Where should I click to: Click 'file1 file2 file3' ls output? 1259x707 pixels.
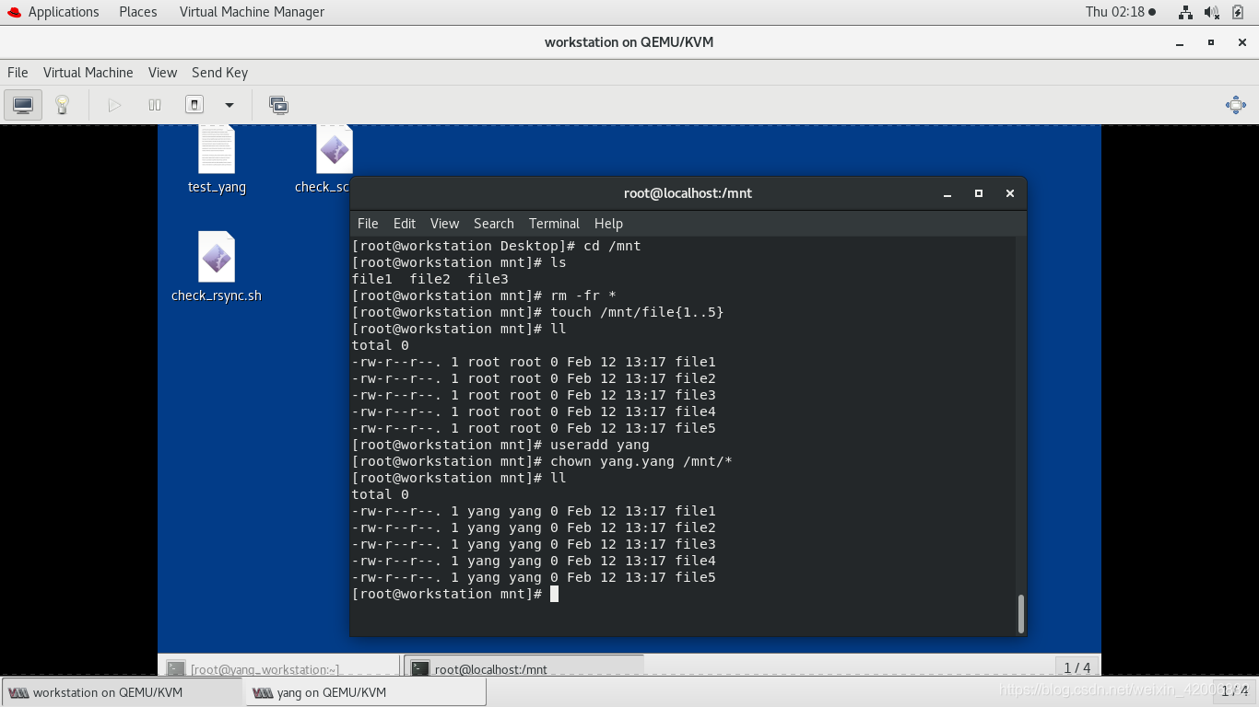pyautogui.click(x=429, y=279)
